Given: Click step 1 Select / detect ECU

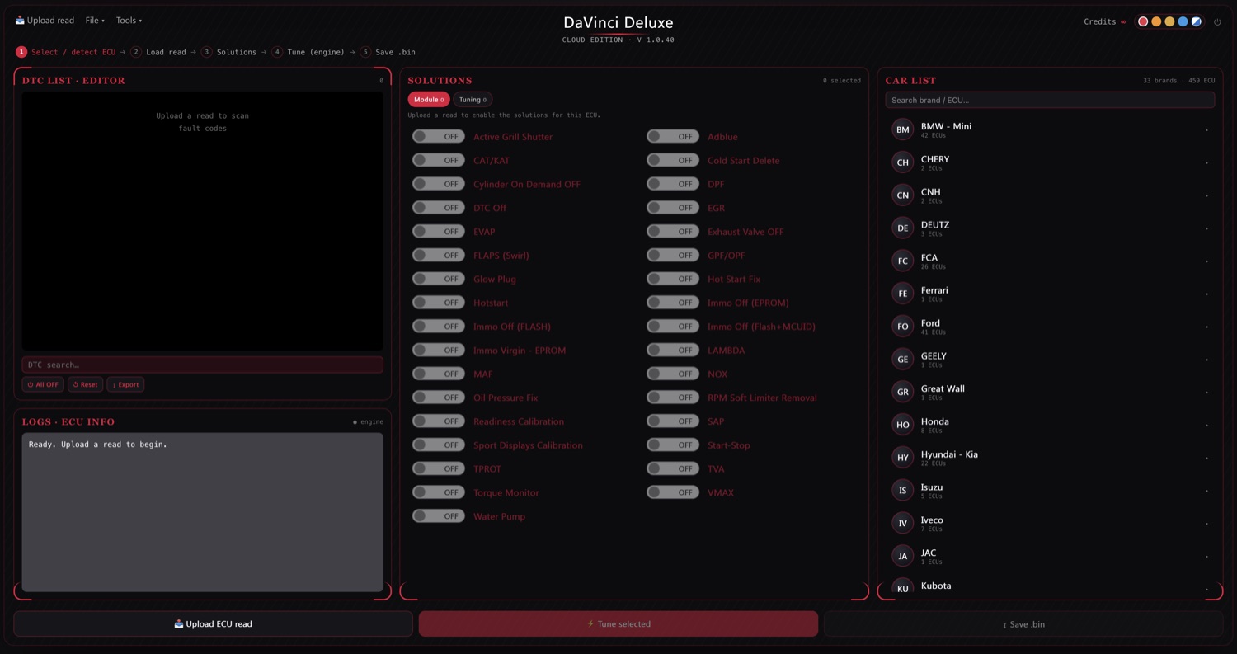Looking at the screenshot, I should tap(66, 52).
